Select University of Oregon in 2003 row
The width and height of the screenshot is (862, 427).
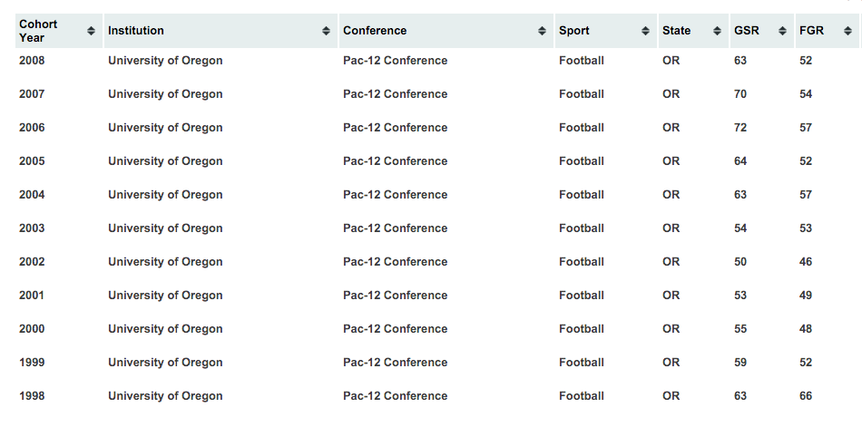point(165,228)
